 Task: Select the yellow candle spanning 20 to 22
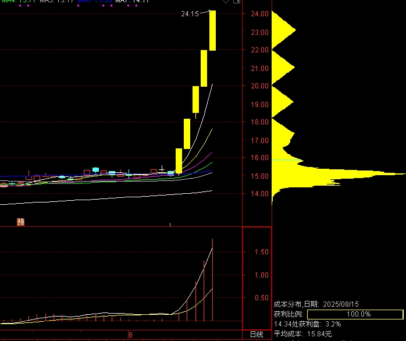pyautogui.click(x=204, y=69)
